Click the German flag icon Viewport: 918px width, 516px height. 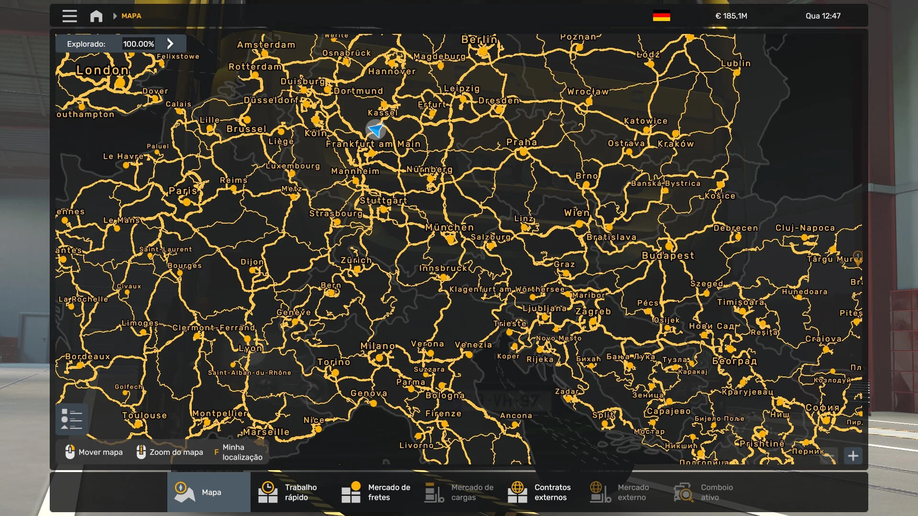[x=661, y=16]
